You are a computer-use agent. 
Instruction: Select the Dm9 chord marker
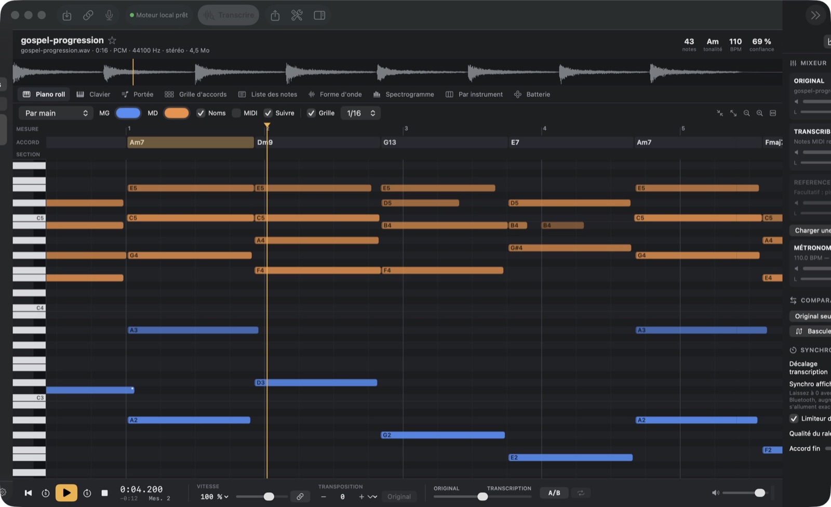click(317, 142)
